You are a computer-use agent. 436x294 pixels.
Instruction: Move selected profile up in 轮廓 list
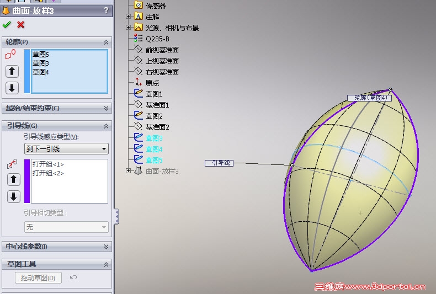pos(12,71)
